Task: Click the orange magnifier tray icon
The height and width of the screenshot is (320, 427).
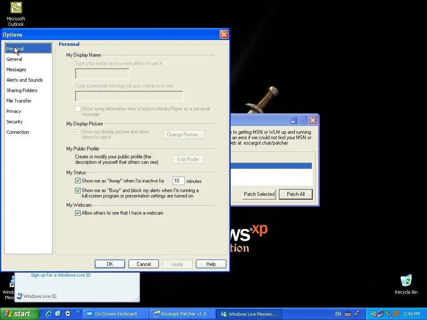Action: coord(396,314)
